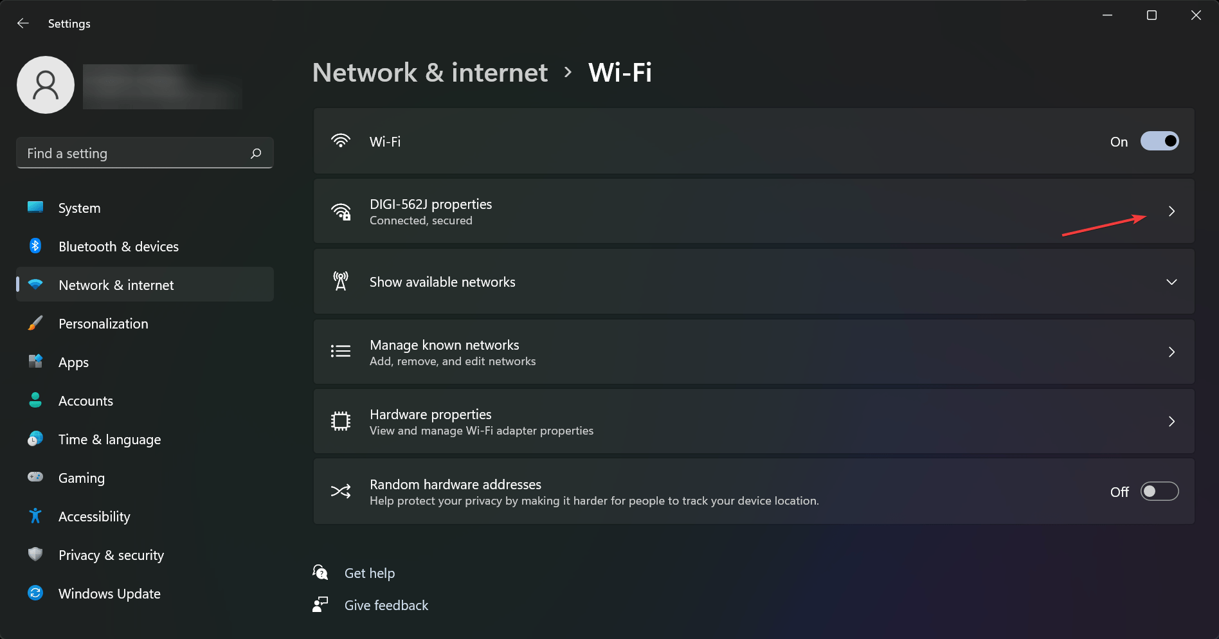Select Personalization in sidebar
Screen dimensions: 1219x639
point(103,323)
